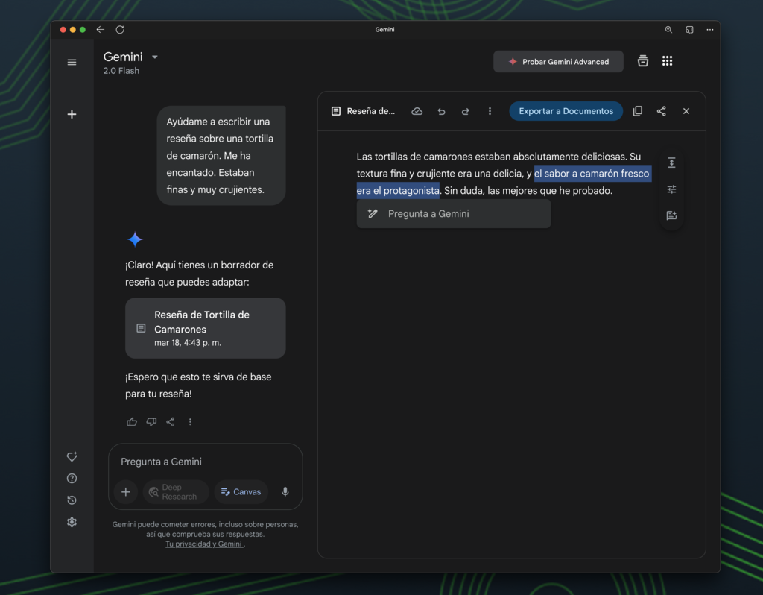Start a new chat with plus icon
Screen dimensions: 763x595
coord(72,114)
